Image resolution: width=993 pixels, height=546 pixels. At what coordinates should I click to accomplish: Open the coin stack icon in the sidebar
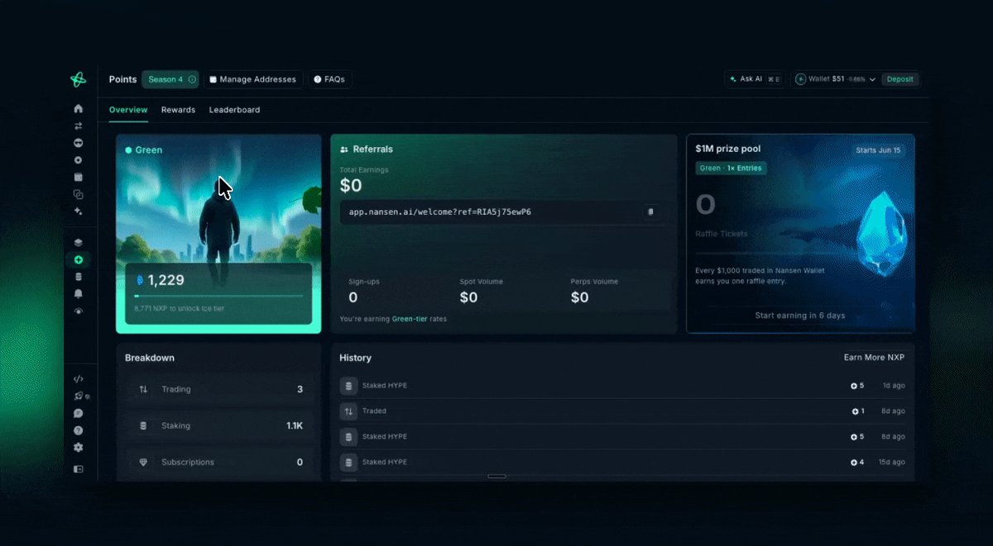click(79, 277)
